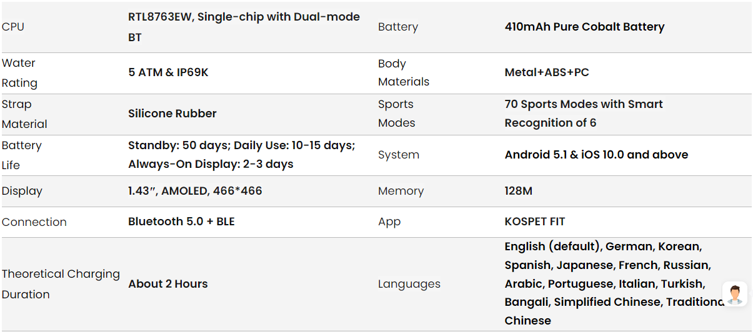Select the RTL8763EW chip description text
Screen dimensions: 753x332
click(244, 27)
